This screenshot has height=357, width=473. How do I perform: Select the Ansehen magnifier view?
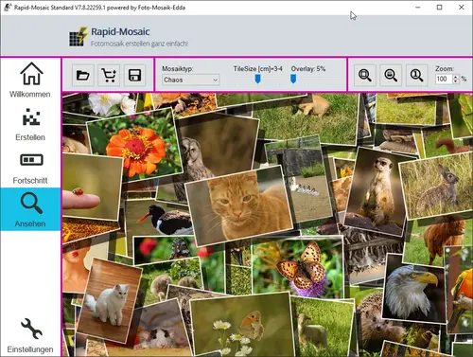[x=30, y=209]
